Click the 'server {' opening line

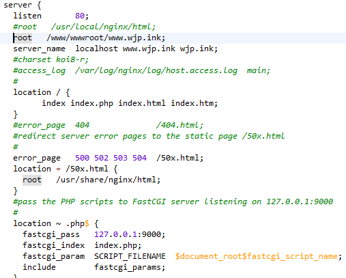(23, 5)
